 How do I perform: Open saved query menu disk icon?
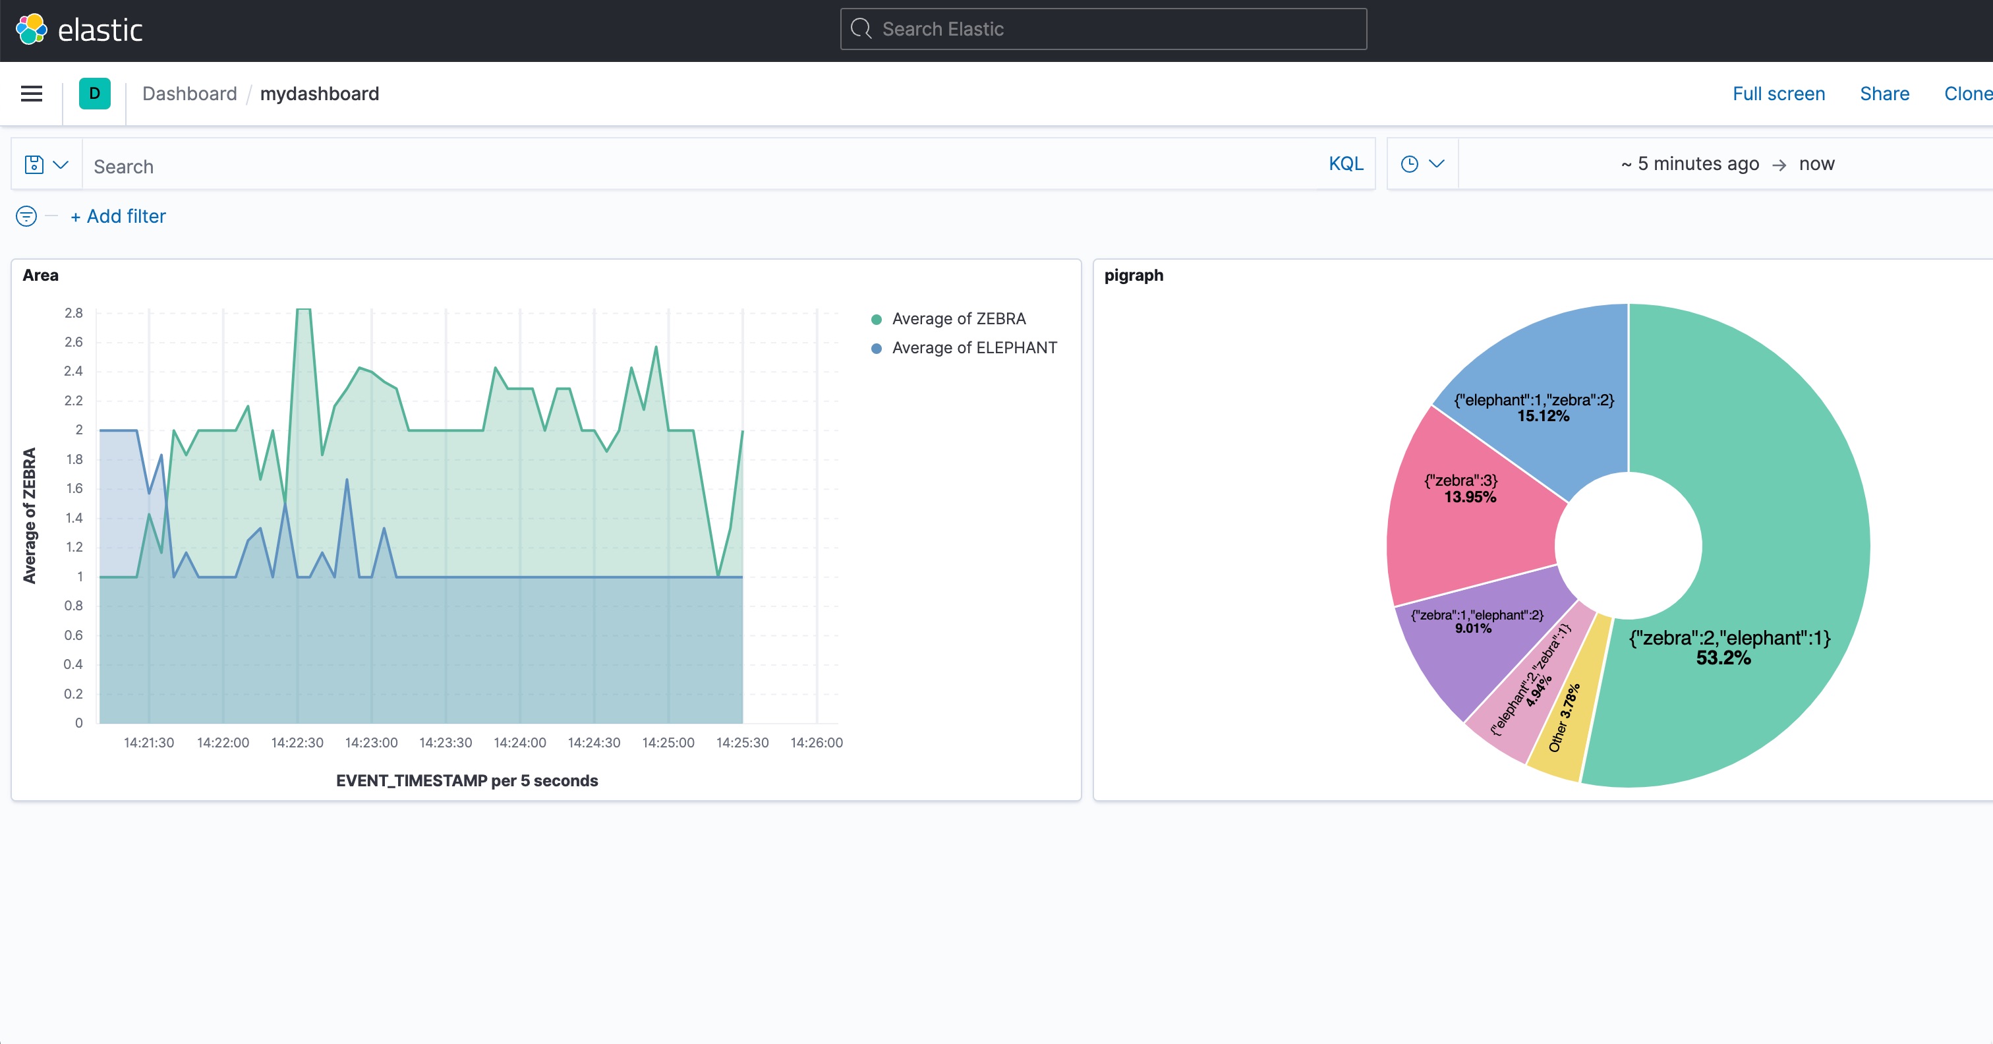(34, 164)
